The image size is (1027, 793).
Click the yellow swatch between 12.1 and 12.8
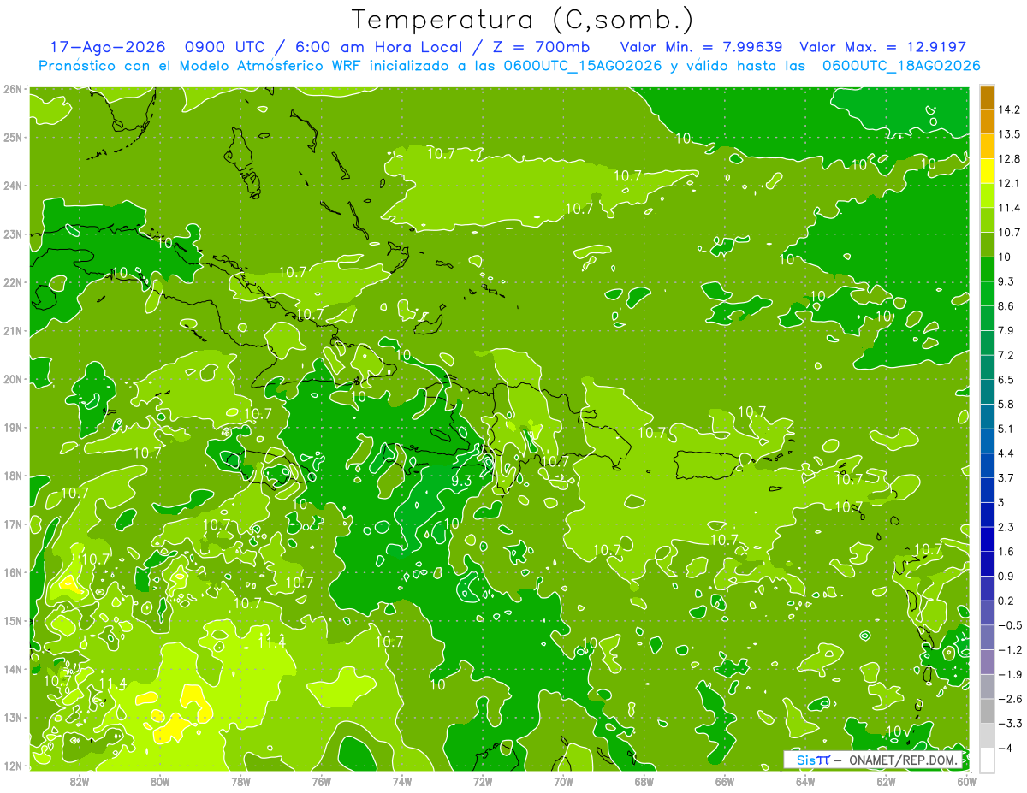click(987, 171)
